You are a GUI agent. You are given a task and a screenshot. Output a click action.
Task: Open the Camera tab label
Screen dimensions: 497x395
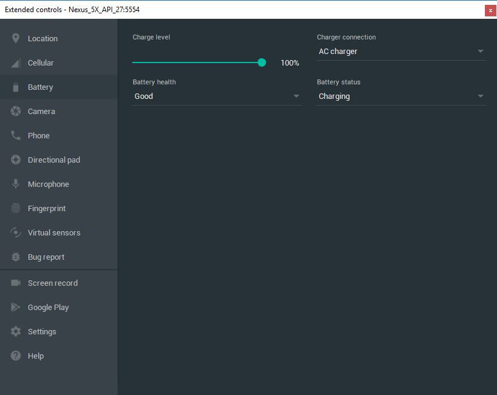pos(41,112)
